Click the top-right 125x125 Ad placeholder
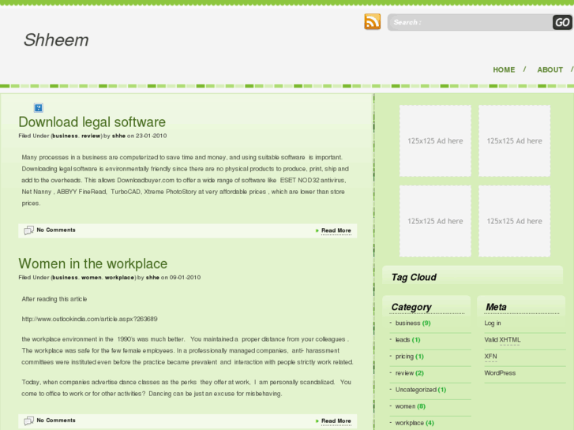Image resolution: width=574 pixels, height=430 pixels. (514, 141)
